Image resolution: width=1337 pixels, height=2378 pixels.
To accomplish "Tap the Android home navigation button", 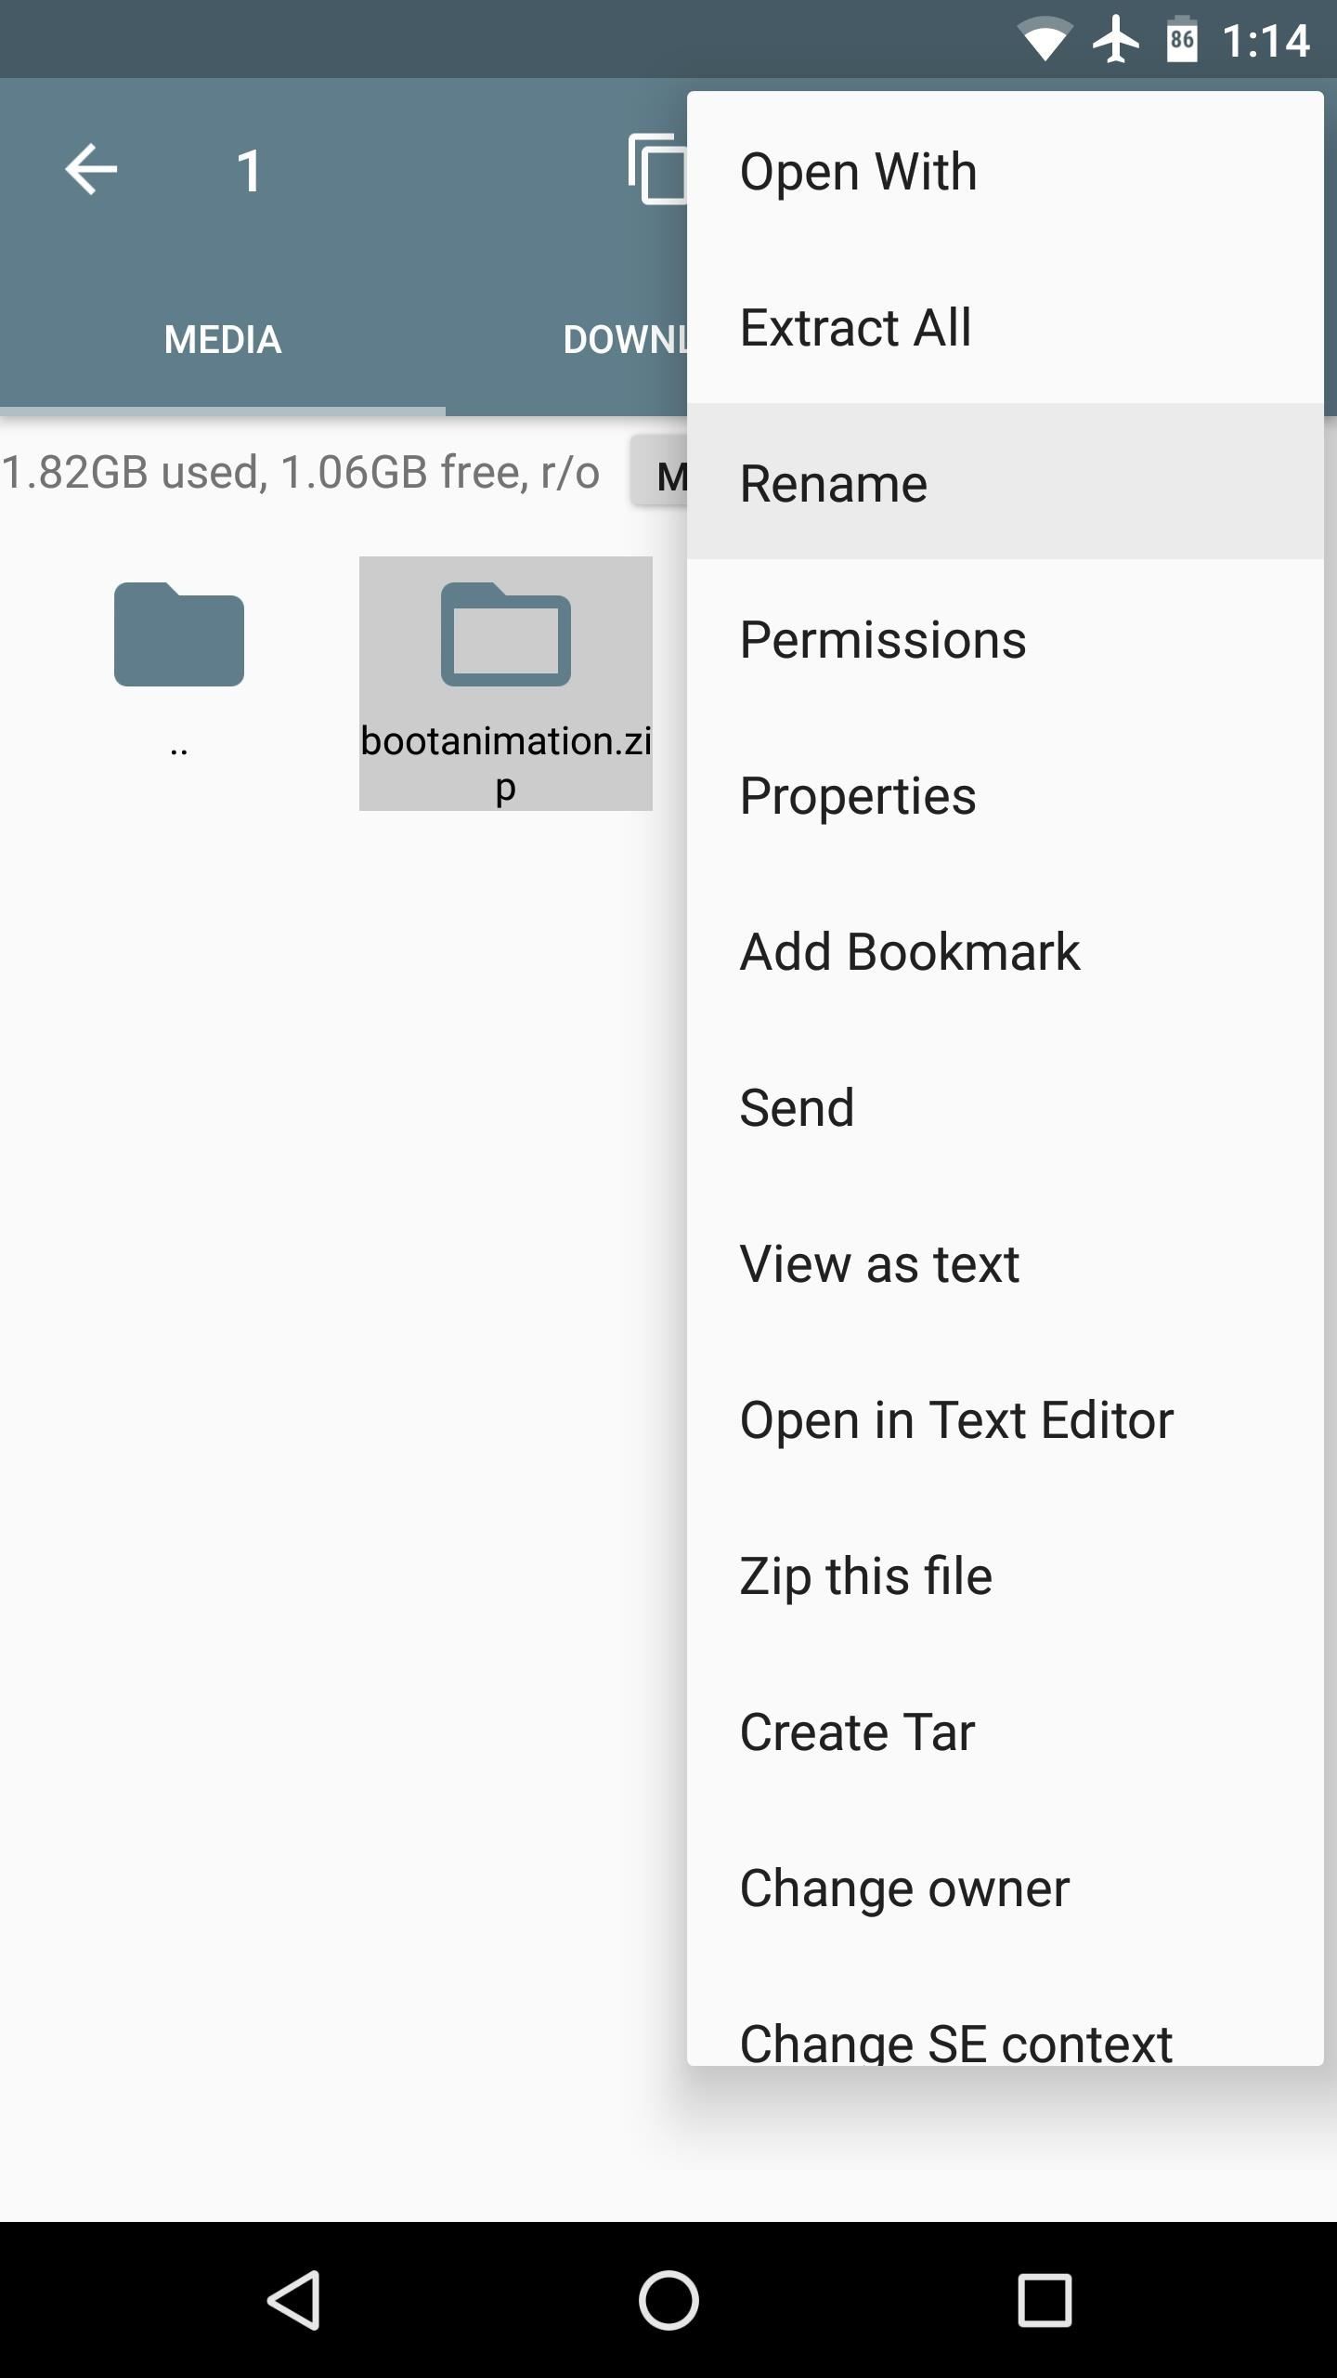I will pyautogui.click(x=668, y=2300).
